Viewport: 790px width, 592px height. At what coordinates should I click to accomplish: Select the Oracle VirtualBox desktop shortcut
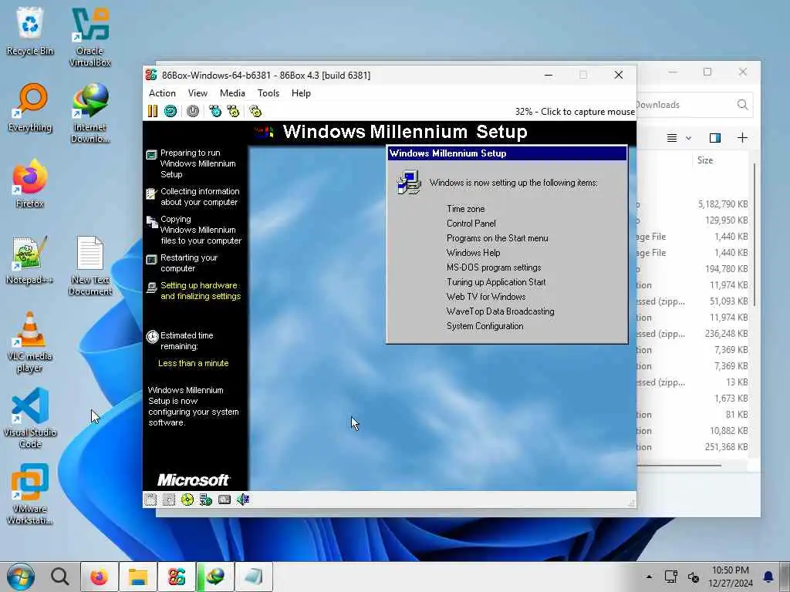[x=89, y=37]
